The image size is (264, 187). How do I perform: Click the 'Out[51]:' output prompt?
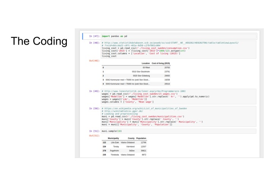click(95, 136)
